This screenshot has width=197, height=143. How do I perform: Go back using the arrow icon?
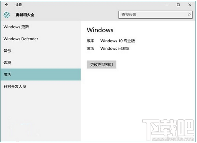tap(7, 5)
